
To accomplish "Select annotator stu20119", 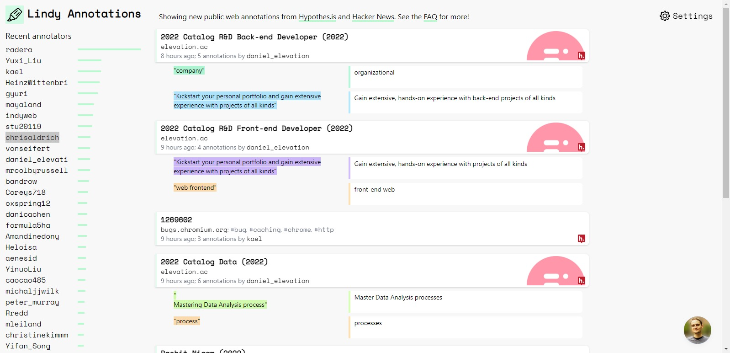I will point(23,127).
